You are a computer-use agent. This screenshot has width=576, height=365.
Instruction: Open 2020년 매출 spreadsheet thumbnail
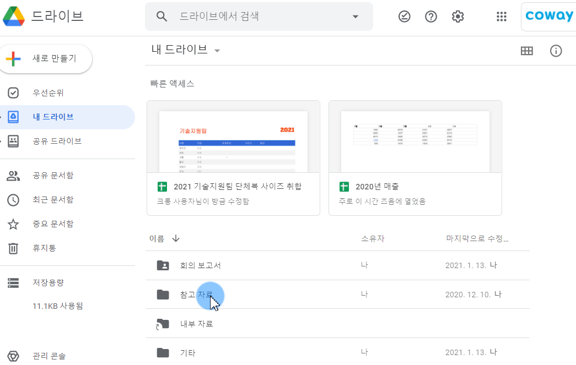click(x=415, y=137)
